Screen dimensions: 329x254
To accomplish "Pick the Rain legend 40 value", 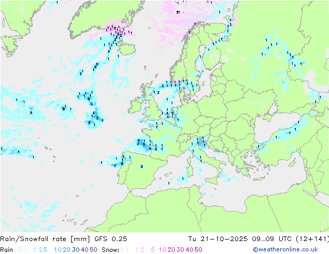I will pos(85,250).
